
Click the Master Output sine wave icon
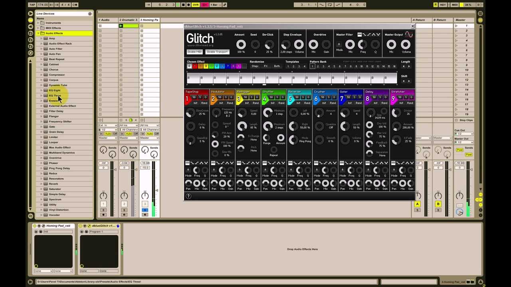coord(408,35)
